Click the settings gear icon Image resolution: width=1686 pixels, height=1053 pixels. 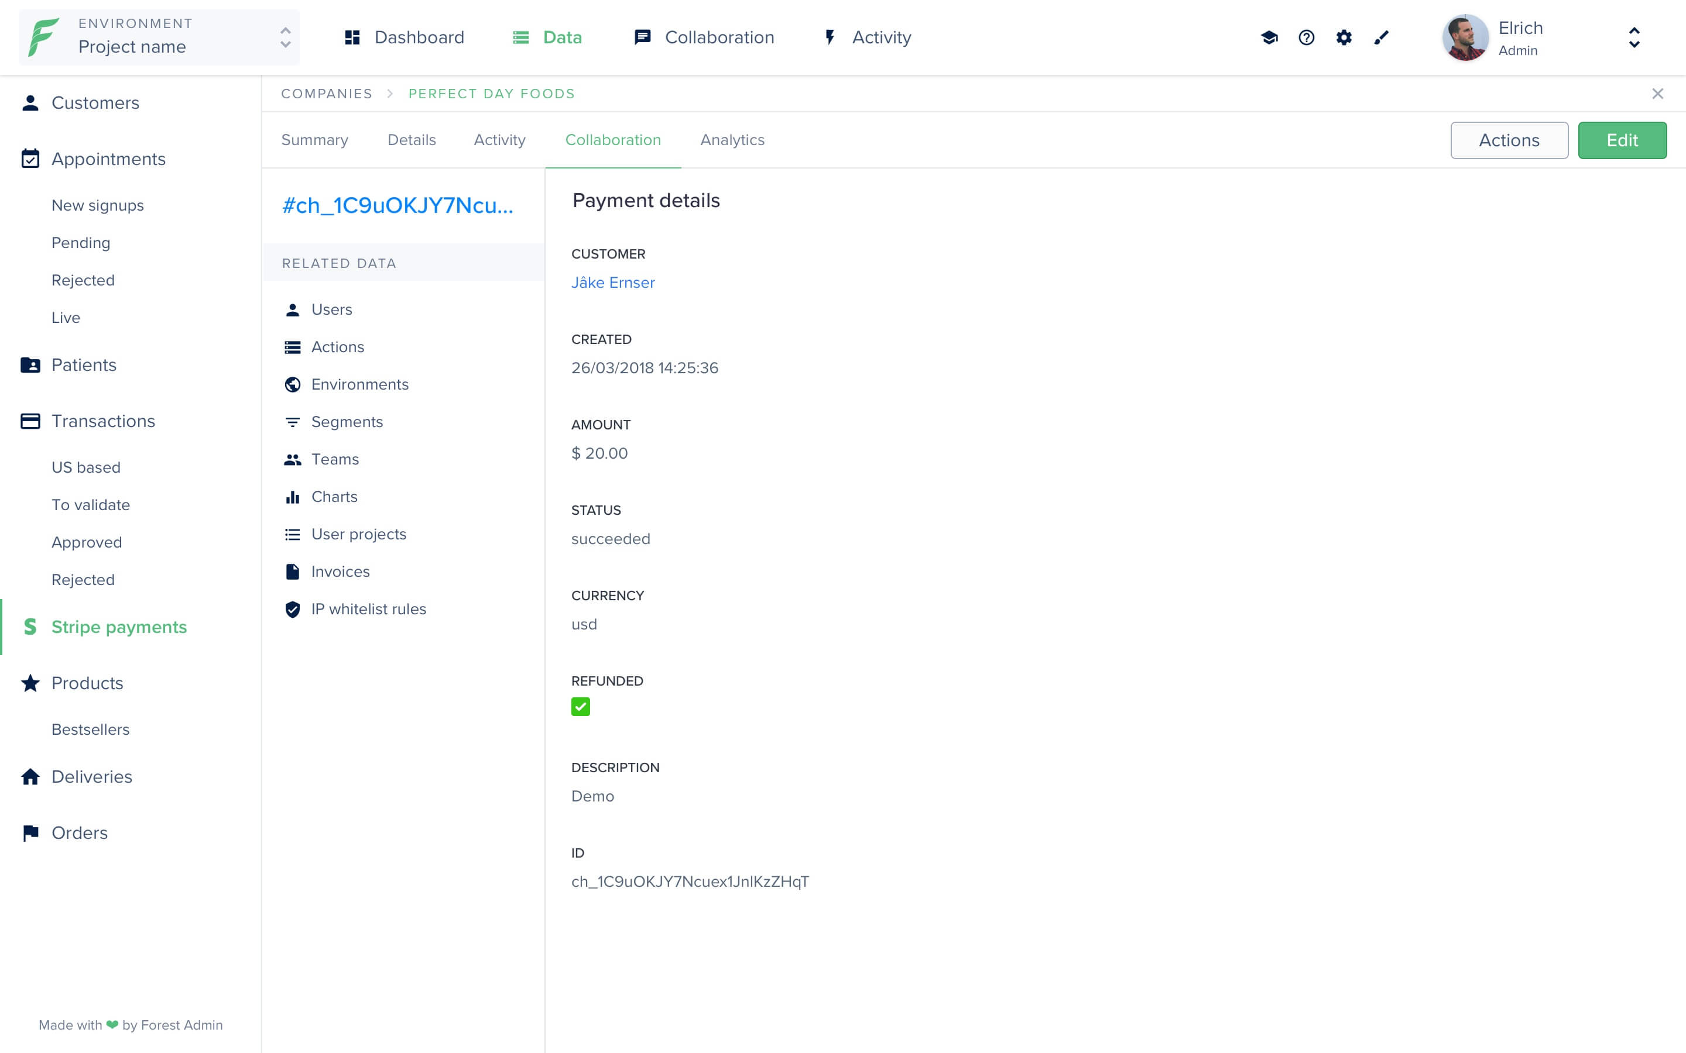pyautogui.click(x=1344, y=37)
